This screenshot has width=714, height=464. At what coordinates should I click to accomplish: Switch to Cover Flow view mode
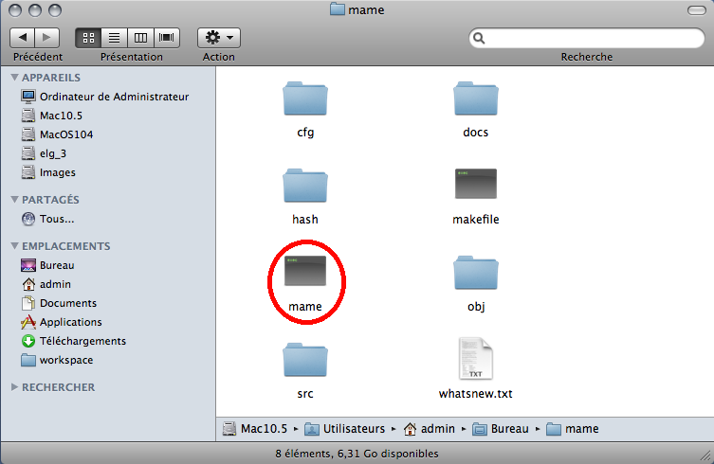tap(167, 38)
